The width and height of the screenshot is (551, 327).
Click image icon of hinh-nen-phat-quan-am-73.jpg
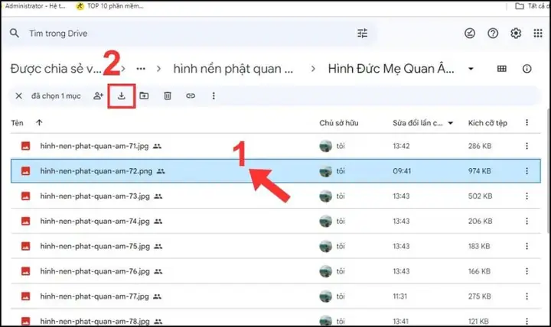26,196
